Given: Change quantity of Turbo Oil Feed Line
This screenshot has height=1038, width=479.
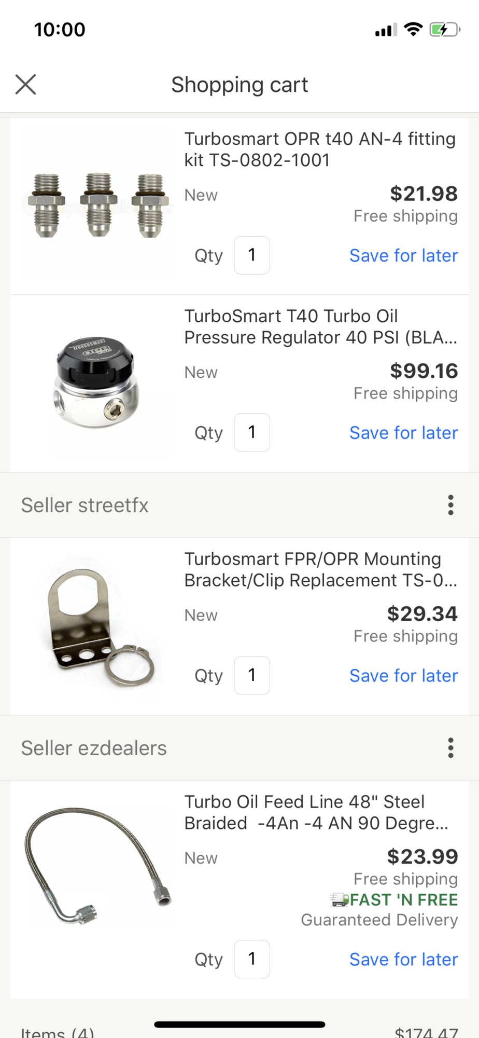Looking at the screenshot, I should [x=252, y=959].
